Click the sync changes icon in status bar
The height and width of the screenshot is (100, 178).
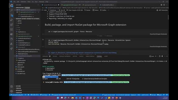(25, 95)
